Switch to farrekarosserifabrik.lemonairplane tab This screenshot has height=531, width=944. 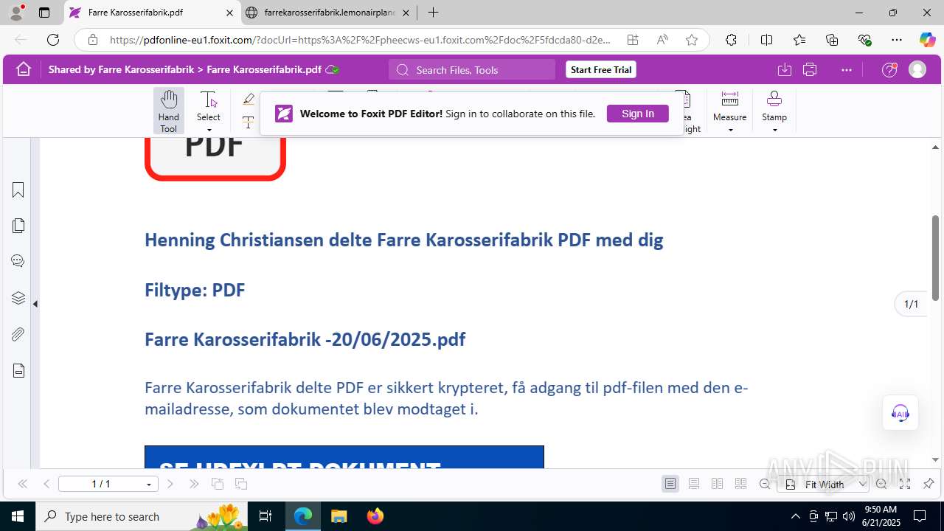[x=330, y=13]
